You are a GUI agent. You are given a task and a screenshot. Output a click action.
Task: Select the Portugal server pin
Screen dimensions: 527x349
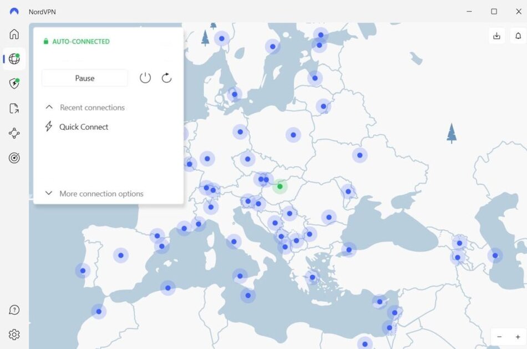coord(83,271)
